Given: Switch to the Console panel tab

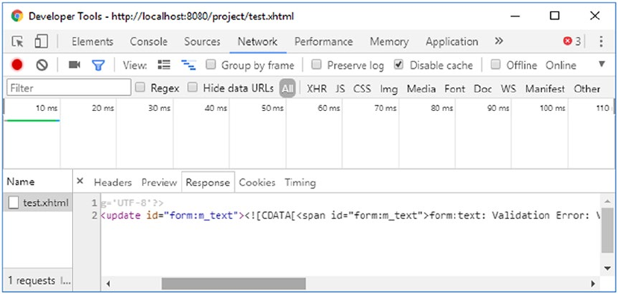Looking at the screenshot, I should point(148,42).
